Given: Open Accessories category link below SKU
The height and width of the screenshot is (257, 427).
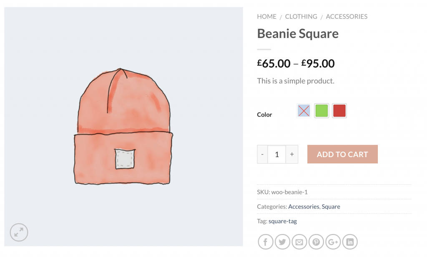Looking at the screenshot, I should (x=304, y=206).
